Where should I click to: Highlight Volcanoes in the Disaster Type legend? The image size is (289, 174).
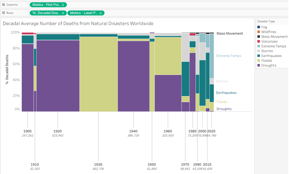(x=269, y=41)
